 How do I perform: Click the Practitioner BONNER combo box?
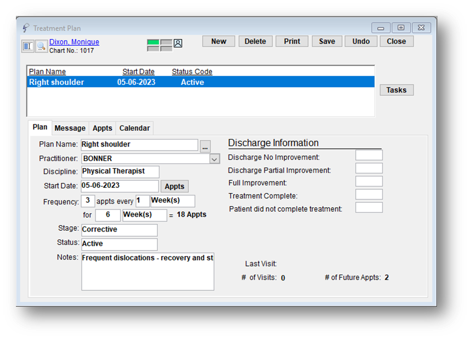[150, 159]
